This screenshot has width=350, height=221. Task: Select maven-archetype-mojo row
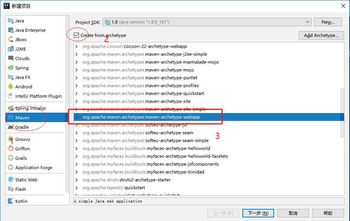click(x=209, y=70)
